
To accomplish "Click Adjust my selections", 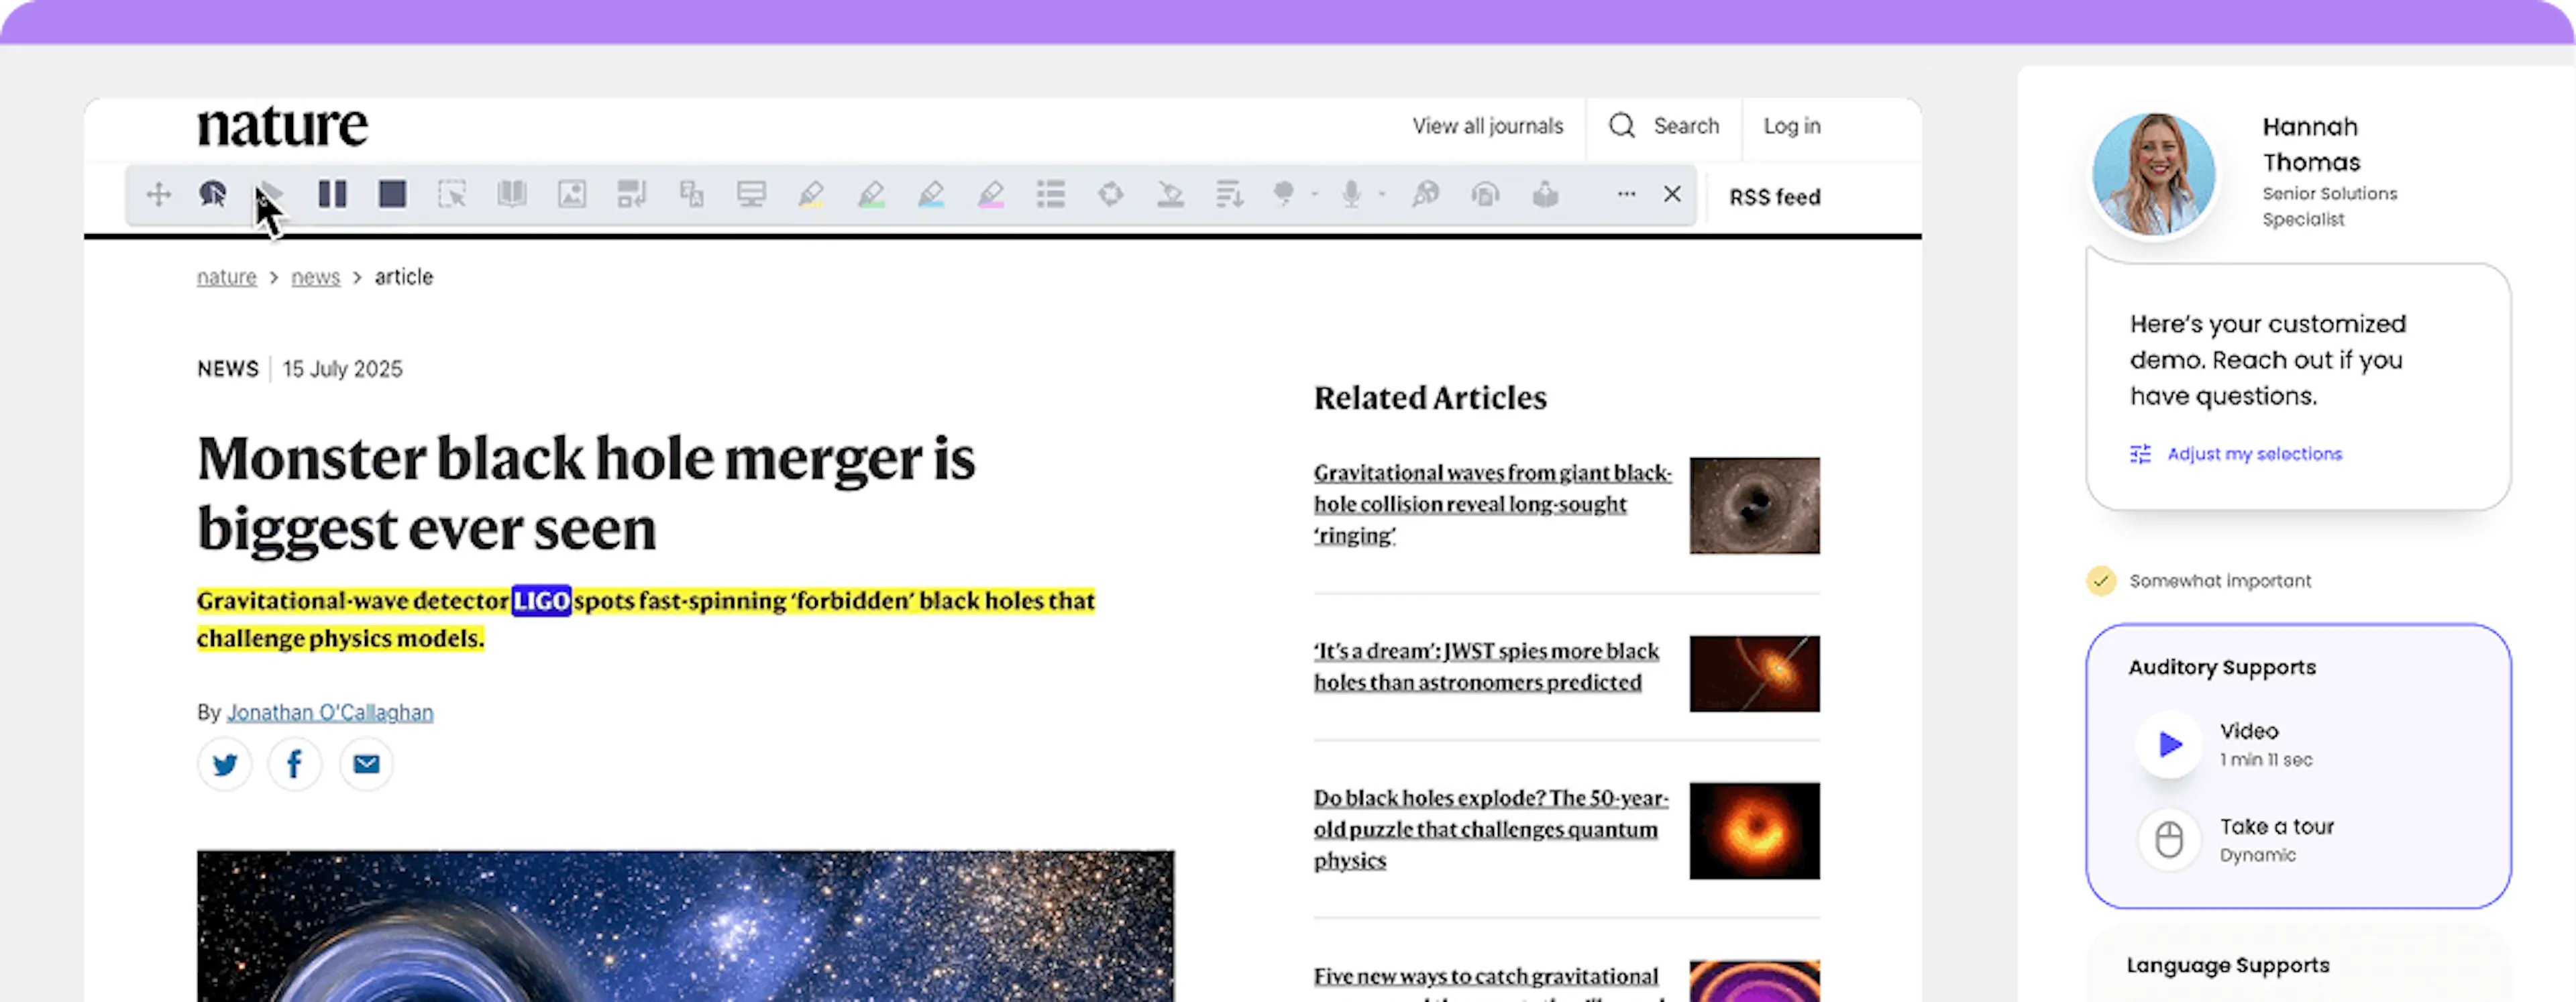I will (x=2253, y=453).
